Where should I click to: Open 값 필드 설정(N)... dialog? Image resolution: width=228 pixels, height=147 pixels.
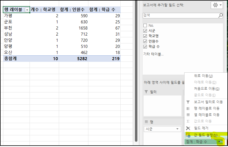click(207, 135)
